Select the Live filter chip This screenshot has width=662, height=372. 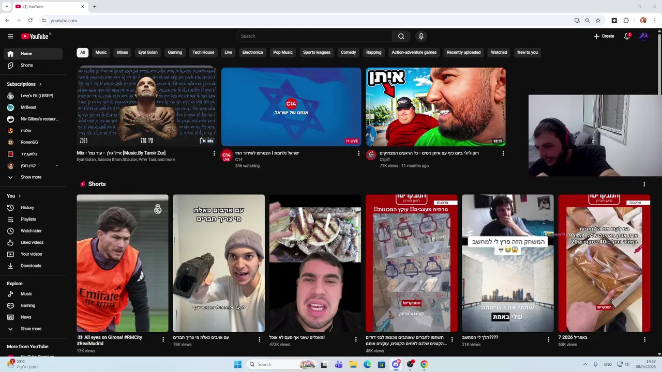(228, 52)
